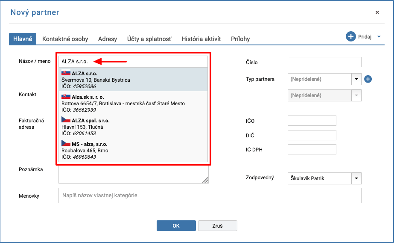The width and height of the screenshot is (394, 243).
Task: Select MS - alza, s.r.o. Brno entry
Action: coord(133,150)
